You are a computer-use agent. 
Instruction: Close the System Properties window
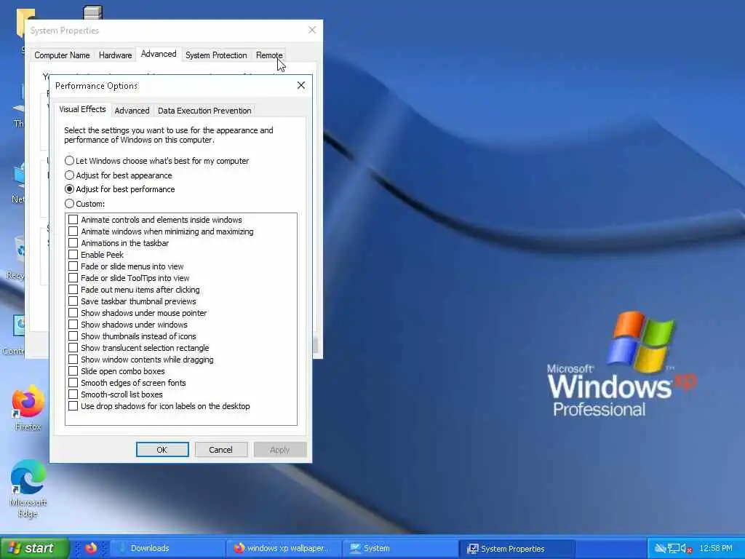pos(311,30)
